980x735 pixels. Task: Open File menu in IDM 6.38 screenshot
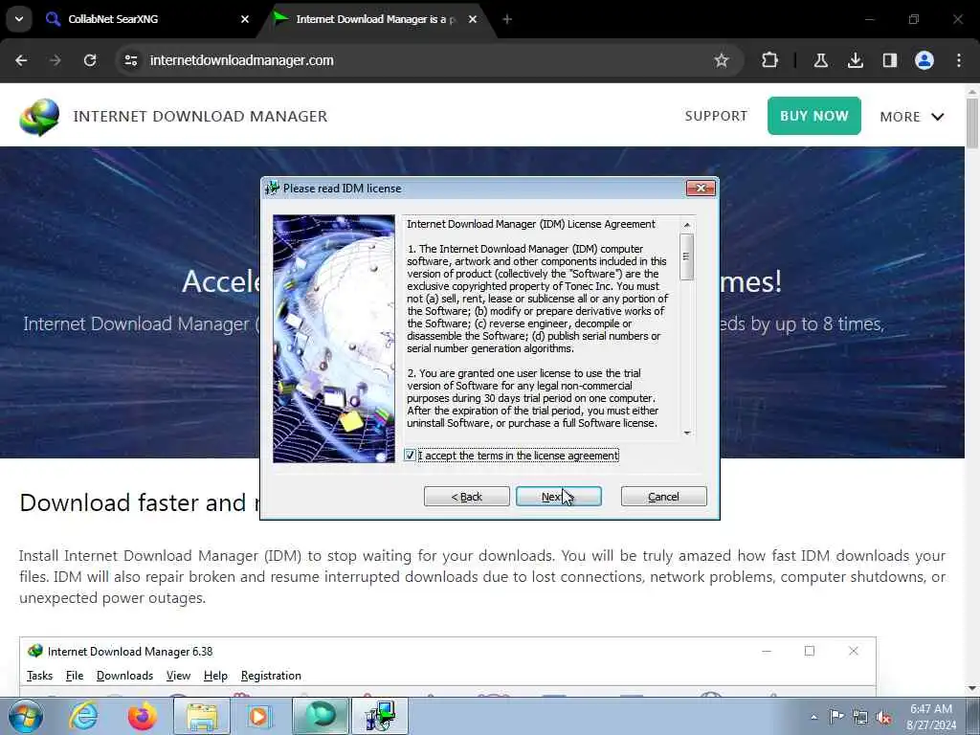pos(75,676)
